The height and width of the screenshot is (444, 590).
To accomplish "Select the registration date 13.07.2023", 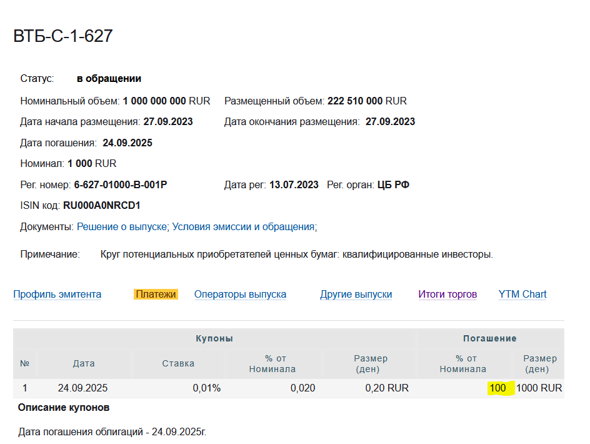I will point(294,184).
